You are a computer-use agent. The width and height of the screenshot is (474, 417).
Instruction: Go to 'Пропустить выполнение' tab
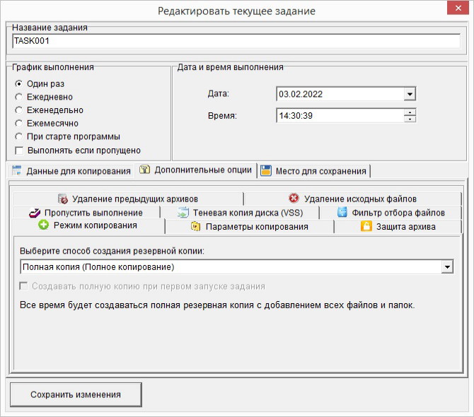86,213
